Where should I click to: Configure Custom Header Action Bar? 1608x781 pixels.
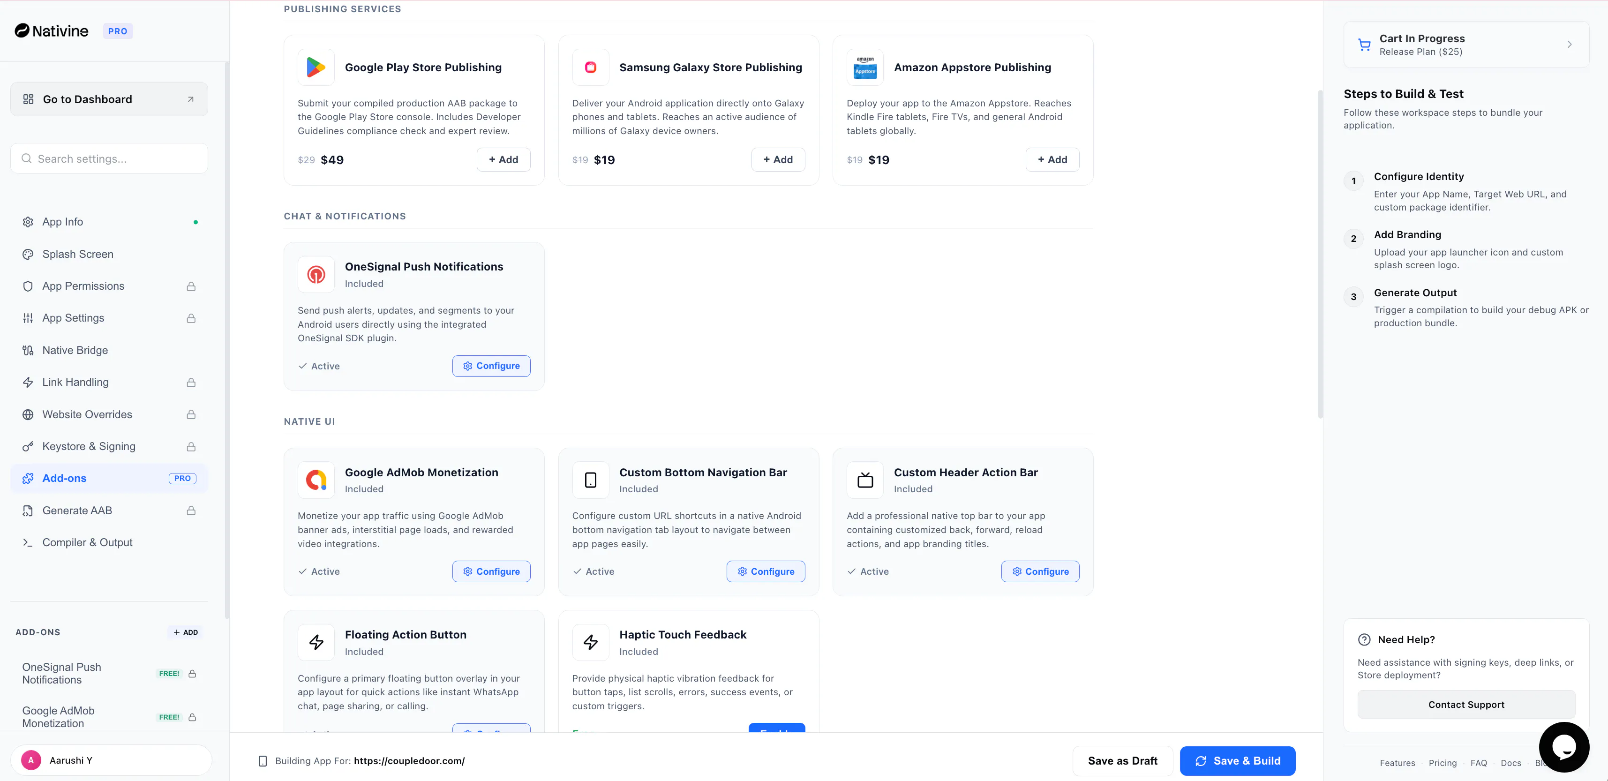(1041, 571)
